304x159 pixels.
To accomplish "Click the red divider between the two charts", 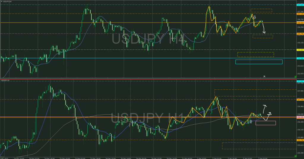I will click(x=148, y=79).
